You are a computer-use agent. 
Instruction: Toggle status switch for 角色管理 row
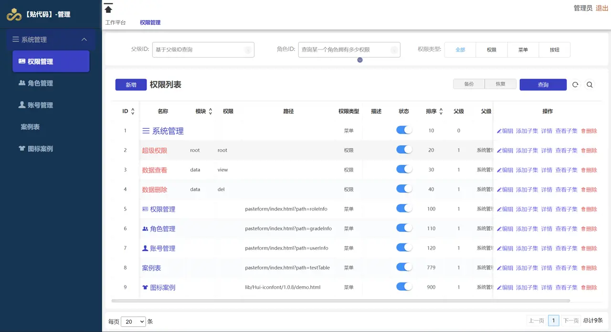[x=404, y=228]
